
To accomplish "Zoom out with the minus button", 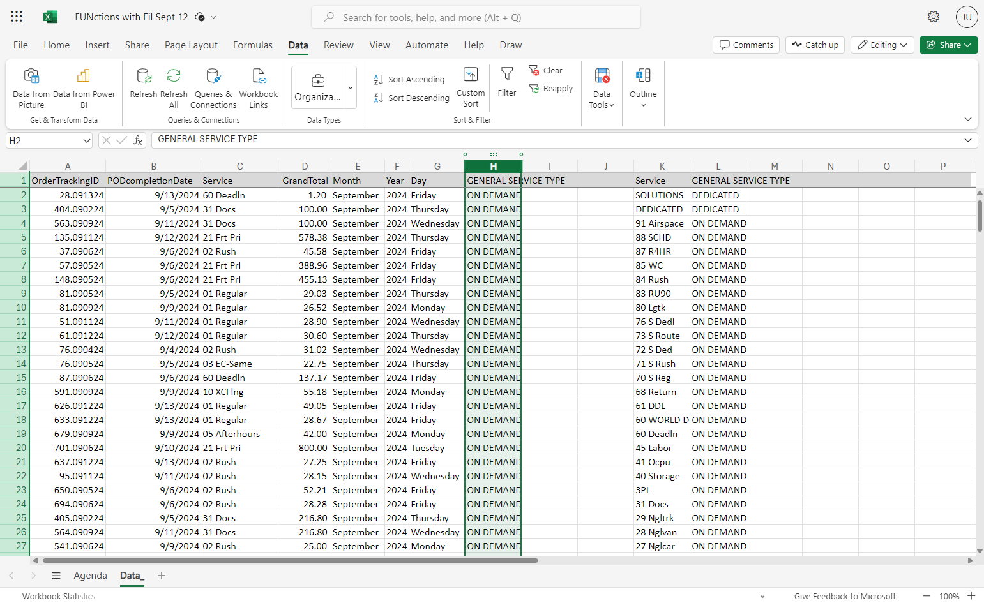I will click(927, 596).
